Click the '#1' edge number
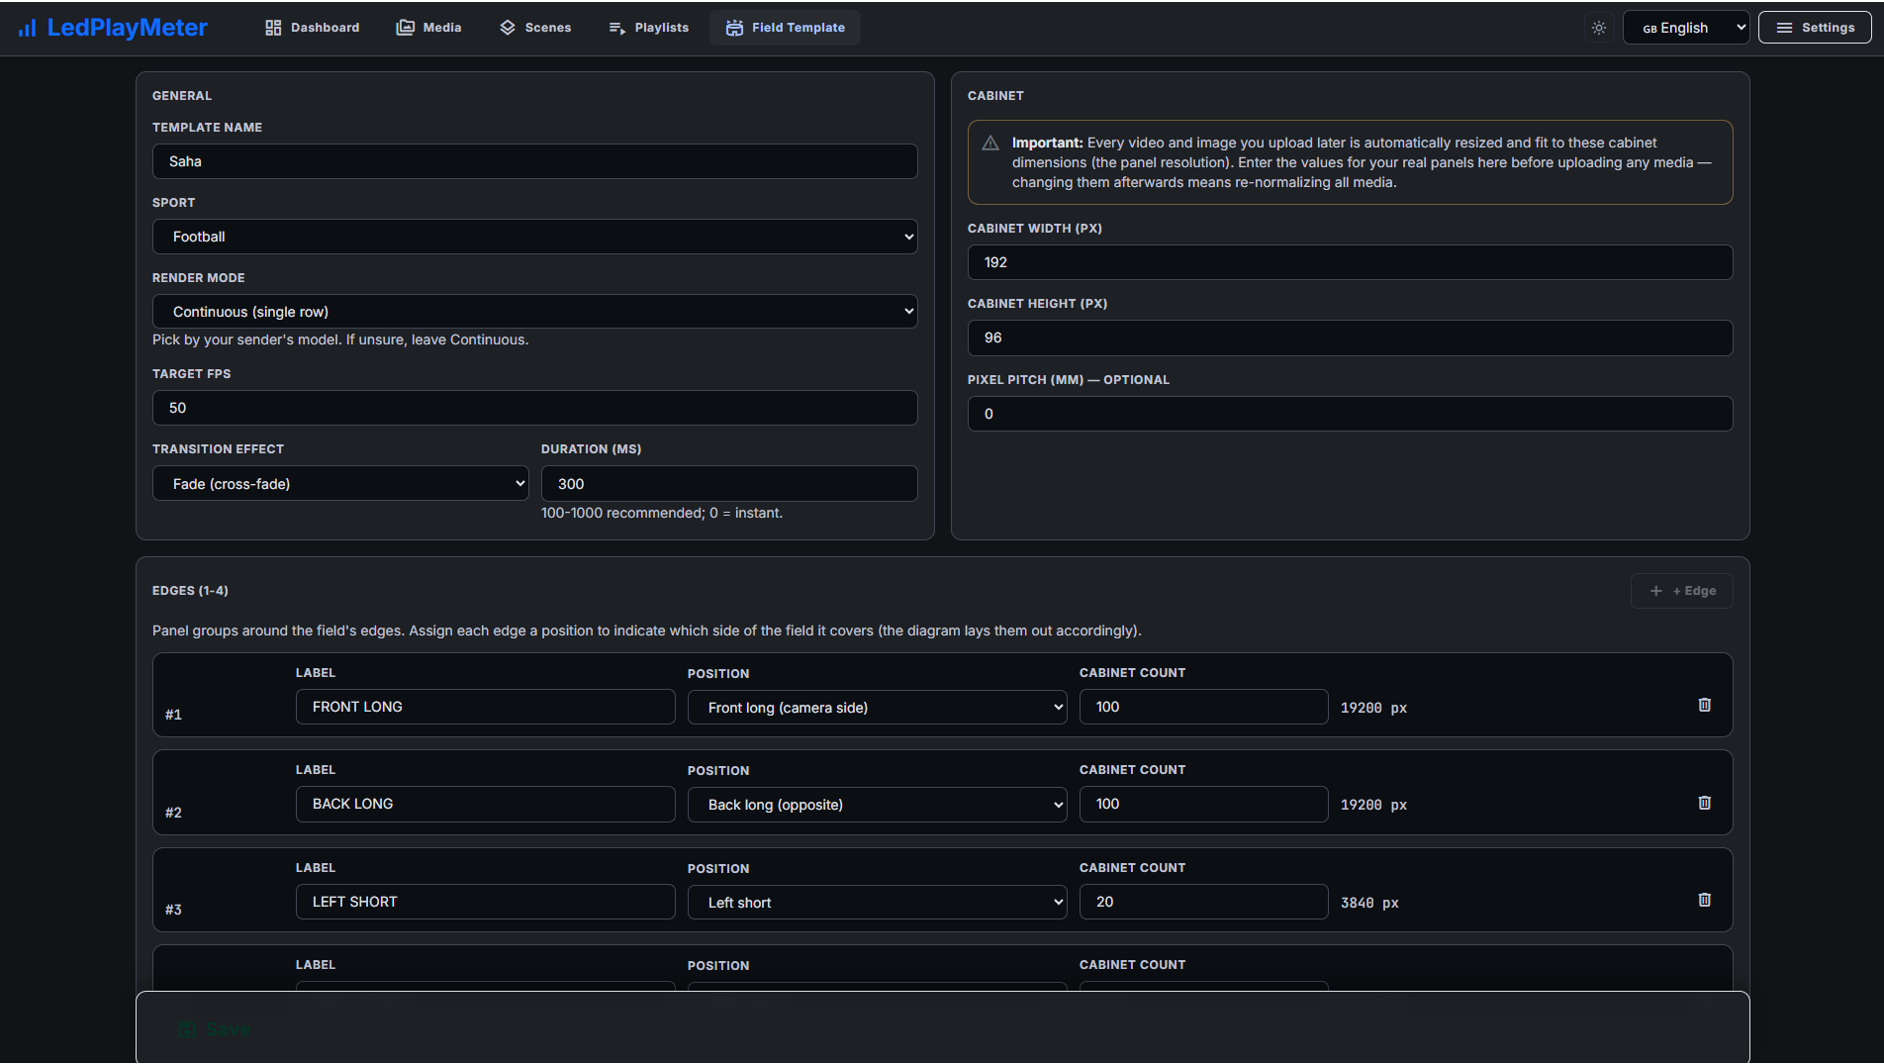 click(x=173, y=715)
